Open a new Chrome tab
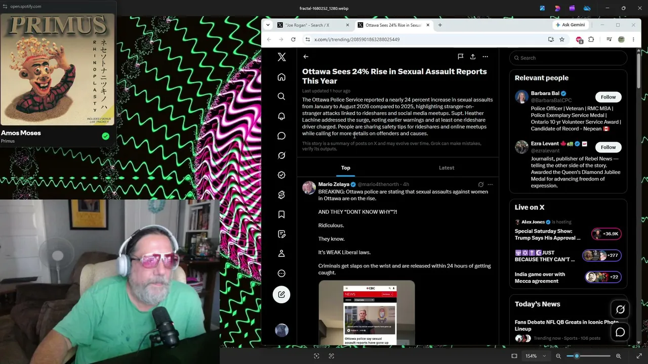 point(440,25)
